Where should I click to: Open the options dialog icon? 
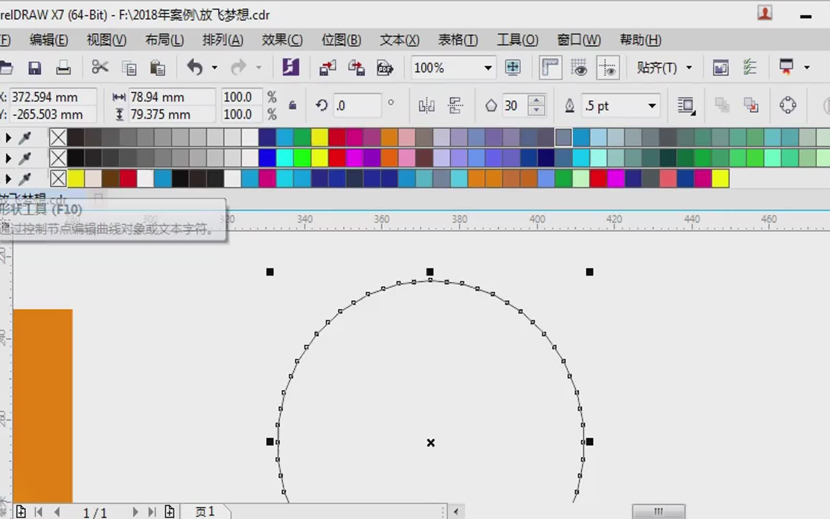click(x=750, y=67)
